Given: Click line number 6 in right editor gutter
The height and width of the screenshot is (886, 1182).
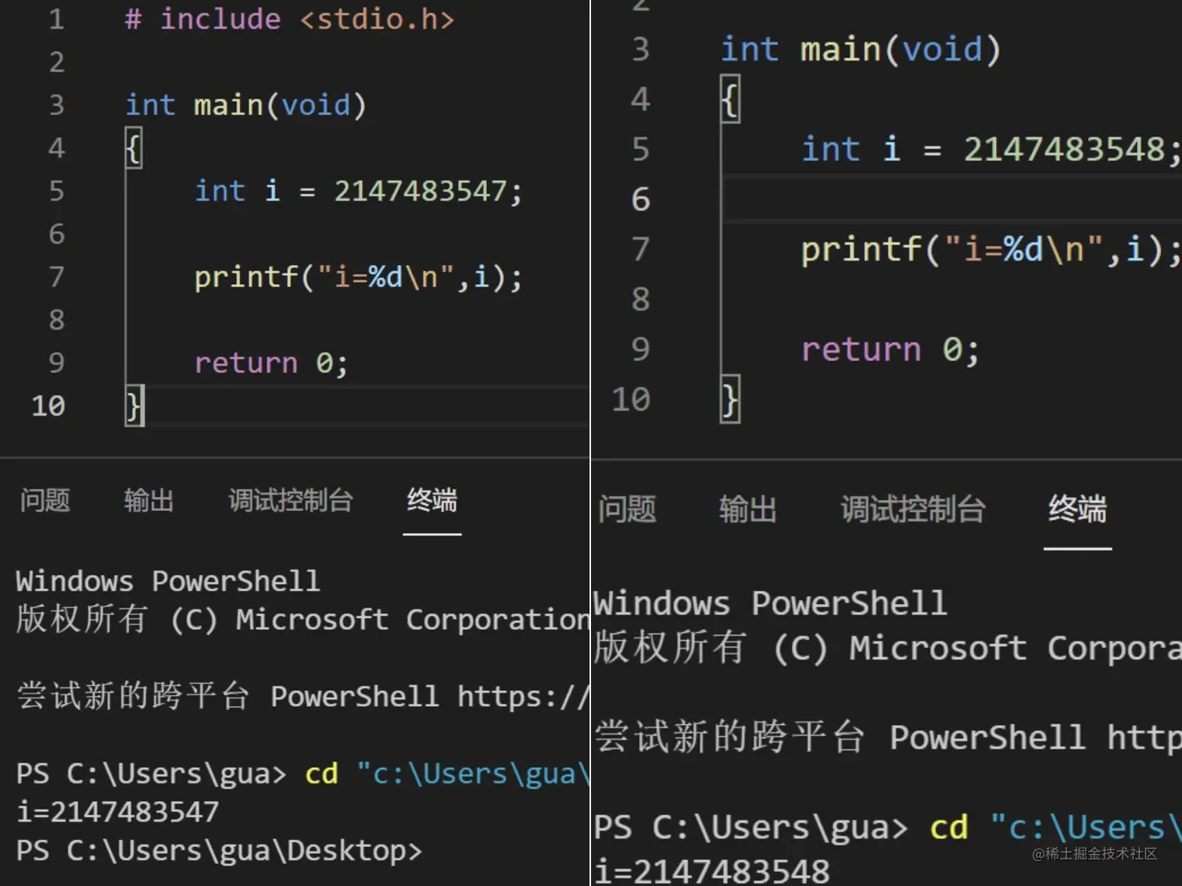Looking at the screenshot, I should coord(641,199).
